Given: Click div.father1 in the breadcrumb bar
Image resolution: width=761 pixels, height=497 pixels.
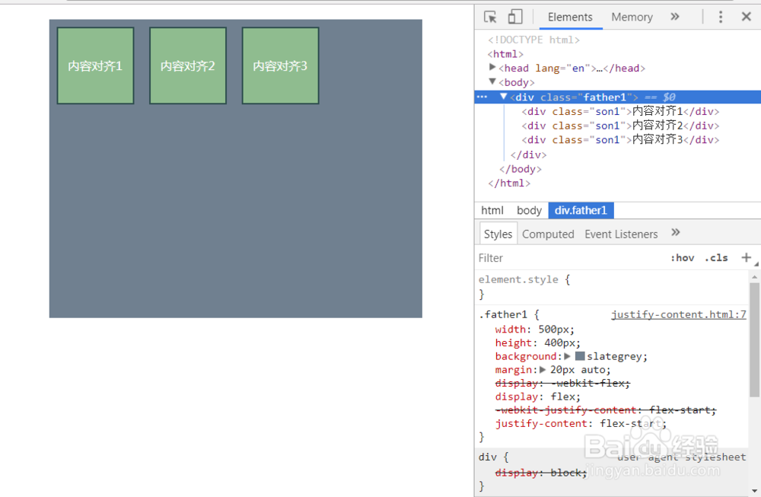Looking at the screenshot, I should tap(581, 210).
